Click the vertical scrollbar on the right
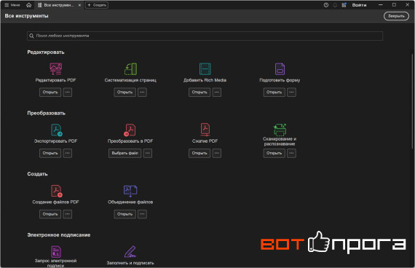415x268 pixels. point(412,100)
